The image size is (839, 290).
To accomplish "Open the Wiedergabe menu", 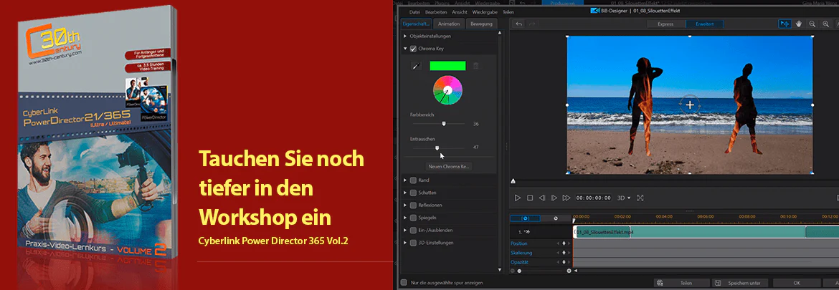I will (x=486, y=11).
